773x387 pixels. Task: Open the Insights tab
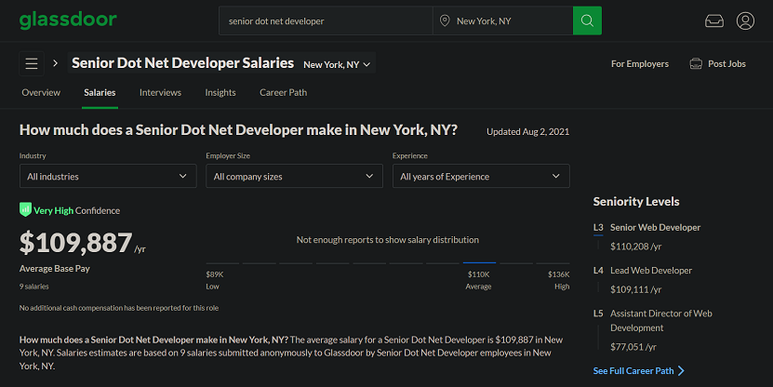(x=220, y=93)
